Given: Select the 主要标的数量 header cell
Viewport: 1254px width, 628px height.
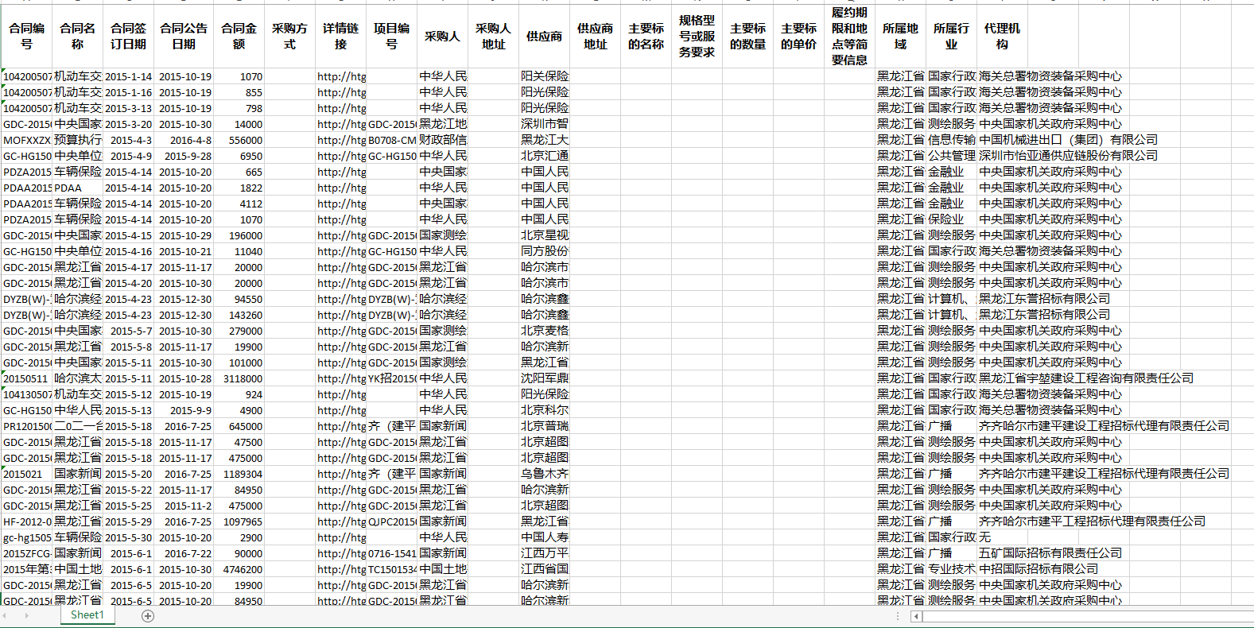Looking at the screenshot, I should (x=747, y=37).
